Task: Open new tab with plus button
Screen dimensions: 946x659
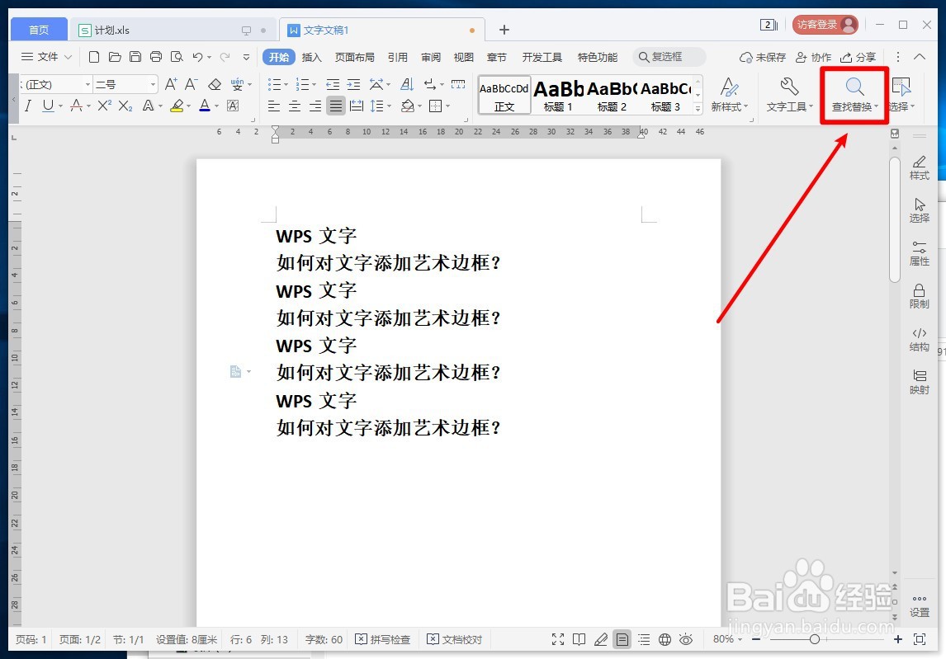Action: (504, 30)
